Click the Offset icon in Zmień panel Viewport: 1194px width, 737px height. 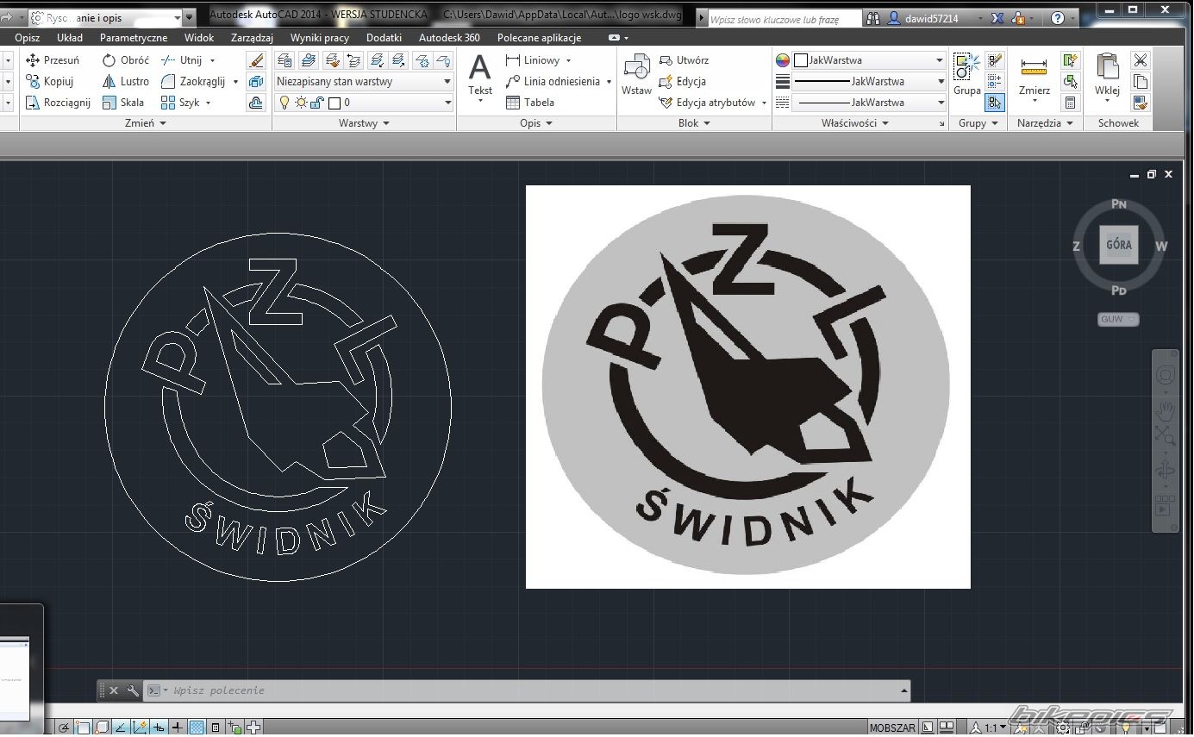tap(256, 103)
